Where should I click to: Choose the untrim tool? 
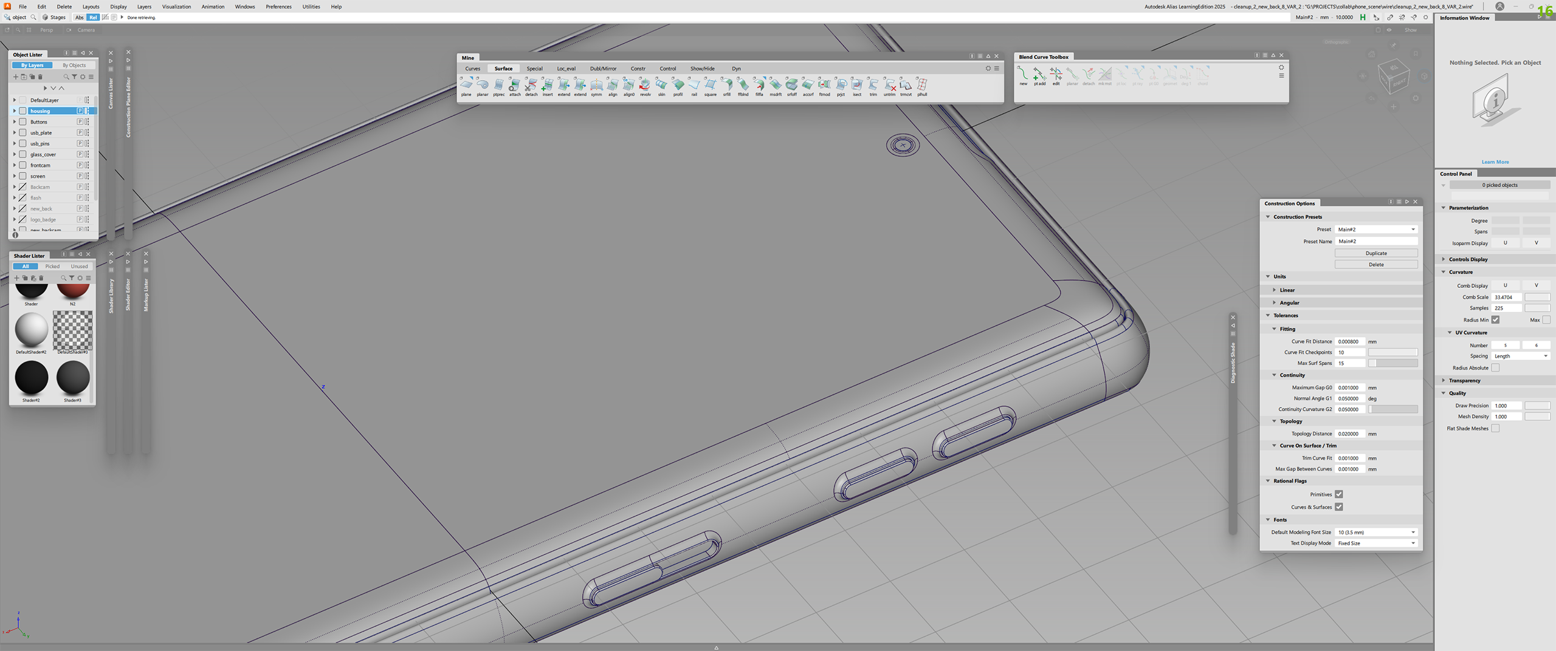click(889, 86)
